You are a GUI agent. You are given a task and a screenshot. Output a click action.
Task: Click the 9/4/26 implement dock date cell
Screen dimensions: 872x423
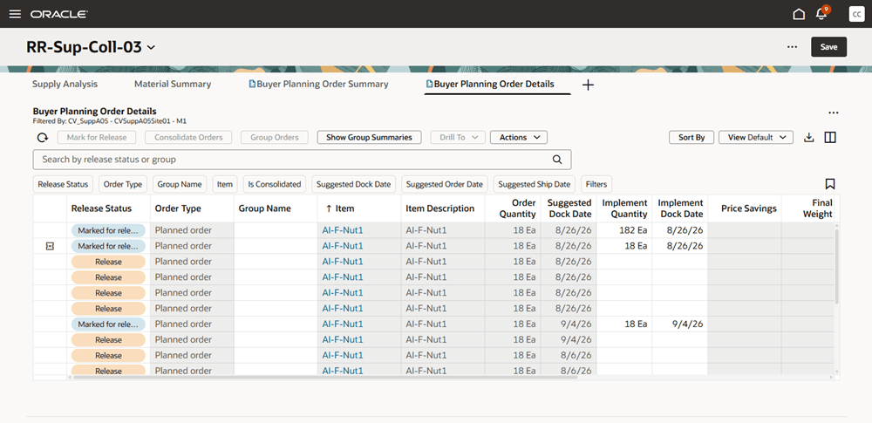tap(680, 324)
